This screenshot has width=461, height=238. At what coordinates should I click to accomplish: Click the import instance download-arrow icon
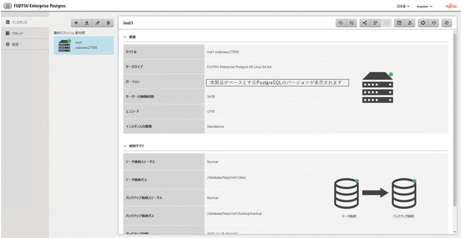[87, 23]
